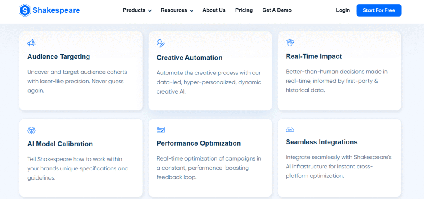Click the Login link

click(x=343, y=10)
